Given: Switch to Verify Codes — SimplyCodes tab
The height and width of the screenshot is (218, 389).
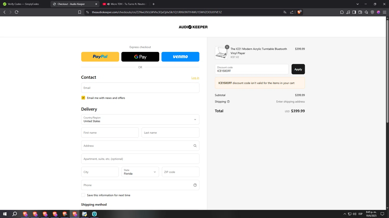Looking at the screenshot, I should tap(23, 4).
